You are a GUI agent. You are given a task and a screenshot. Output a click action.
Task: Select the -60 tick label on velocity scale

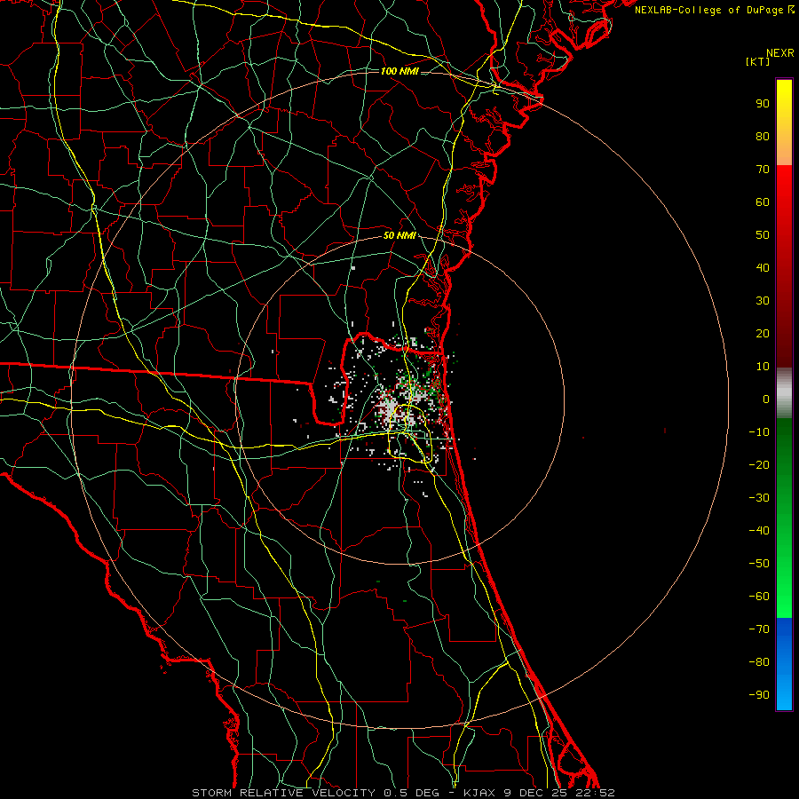[x=759, y=597]
